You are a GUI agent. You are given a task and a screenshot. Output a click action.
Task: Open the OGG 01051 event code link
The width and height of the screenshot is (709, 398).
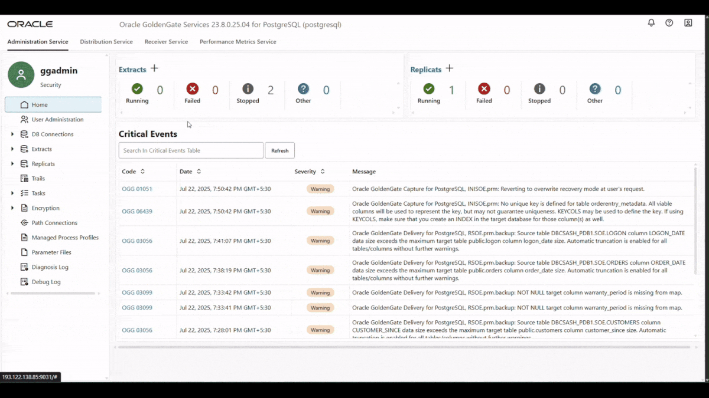pos(137,189)
